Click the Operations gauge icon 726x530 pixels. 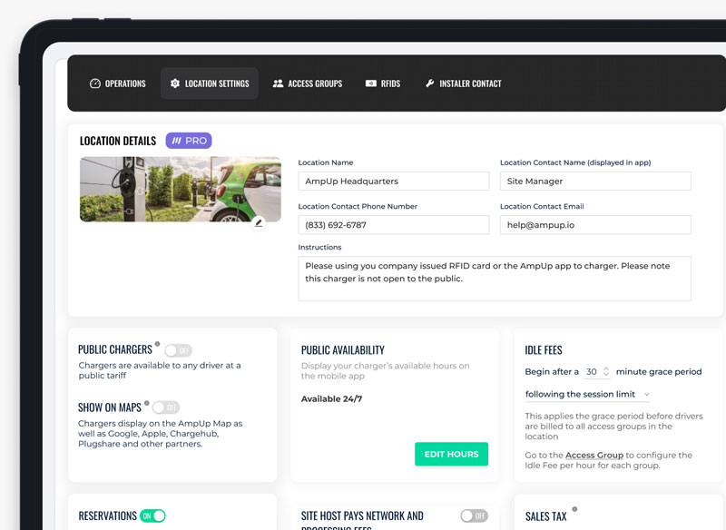[x=95, y=83]
